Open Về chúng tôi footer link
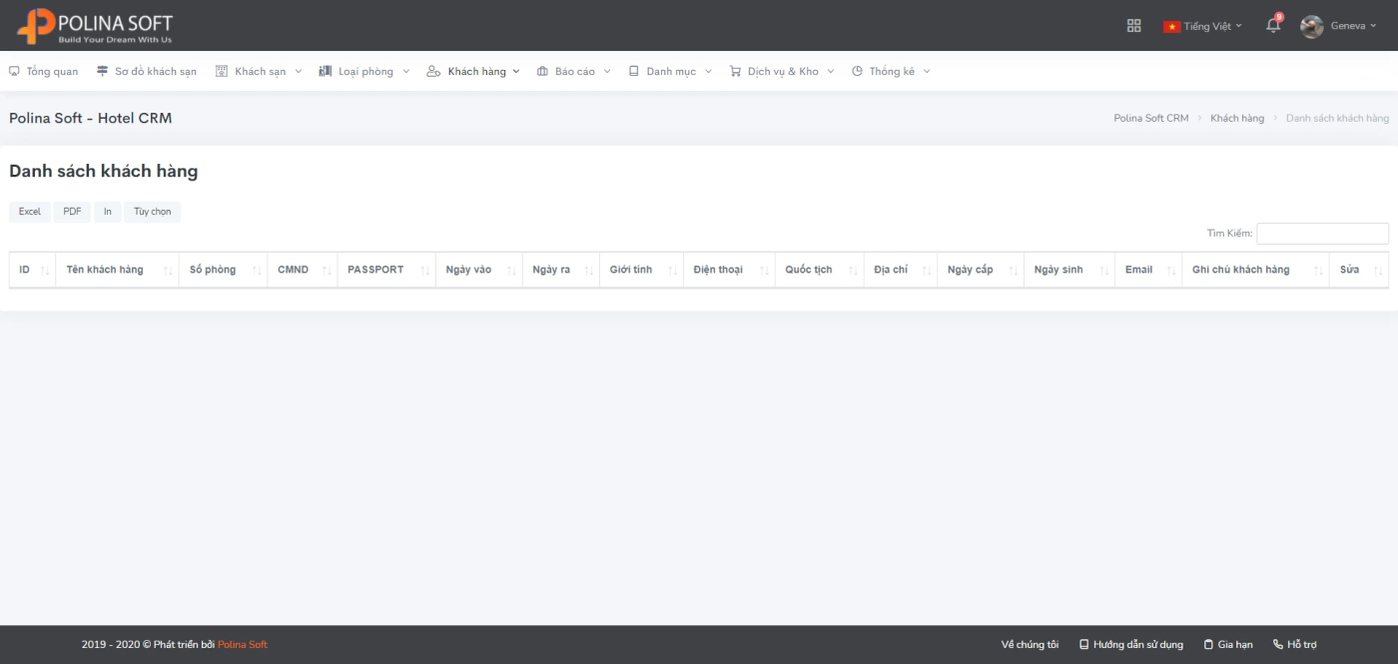Viewport: 1398px width, 664px height. click(1030, 645)
